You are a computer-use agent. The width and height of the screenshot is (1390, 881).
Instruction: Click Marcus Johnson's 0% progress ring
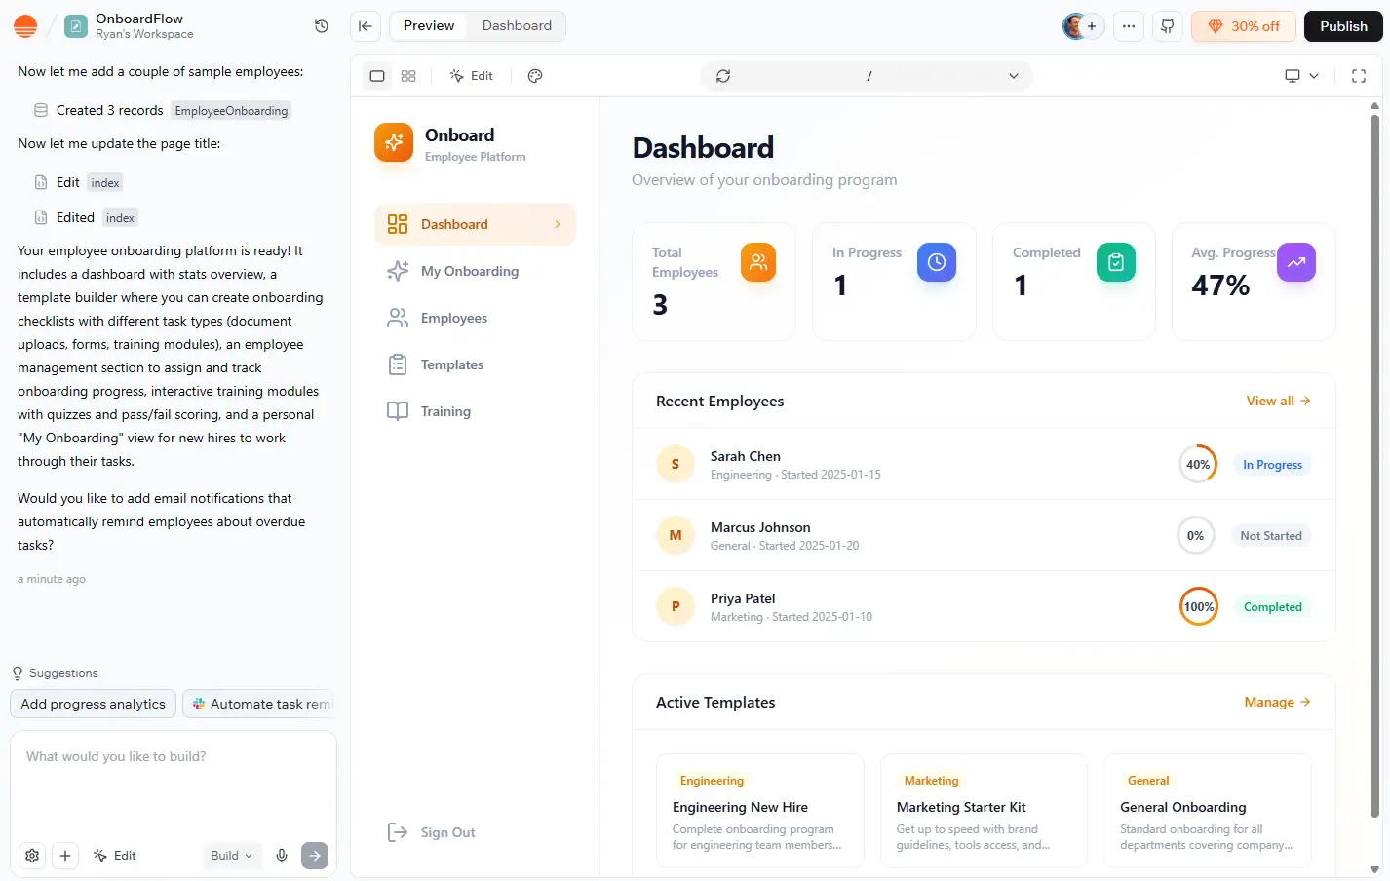[x=1196, y=535]
